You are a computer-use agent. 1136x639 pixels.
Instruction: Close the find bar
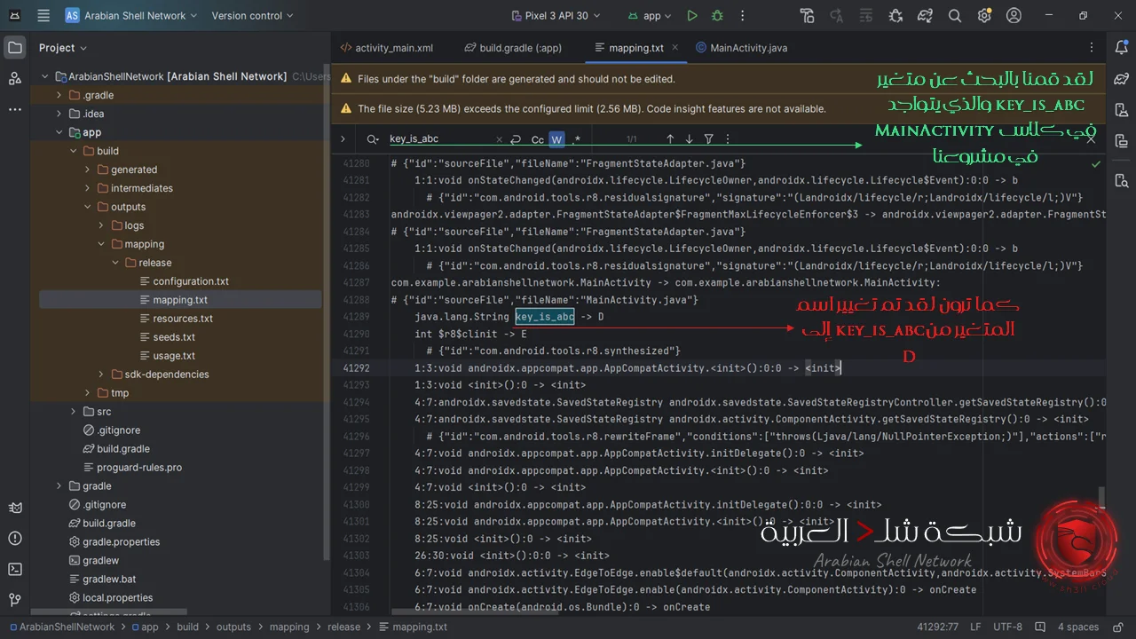click(1091, 139)
